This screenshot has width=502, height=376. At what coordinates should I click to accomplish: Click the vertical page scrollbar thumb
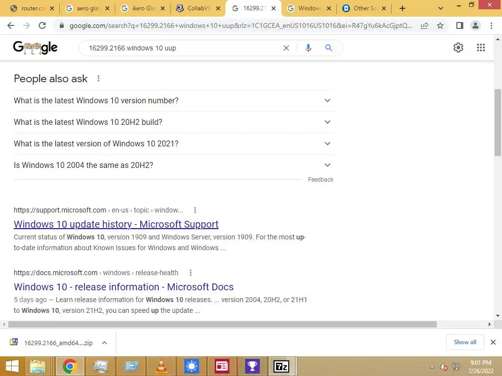(498, 122)
